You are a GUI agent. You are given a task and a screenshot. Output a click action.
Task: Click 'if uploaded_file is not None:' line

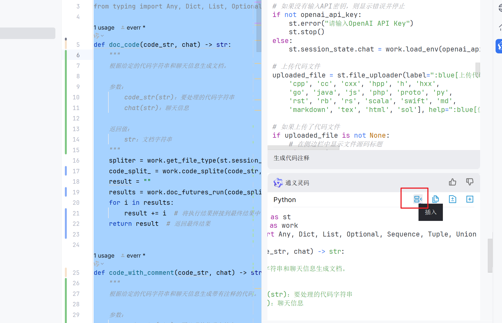(x=331, y=135)
